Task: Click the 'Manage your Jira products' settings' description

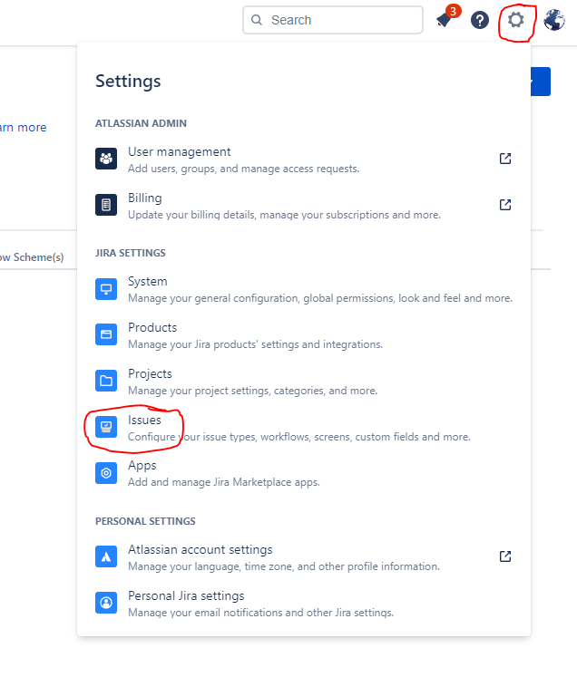Action: [256, 344]
